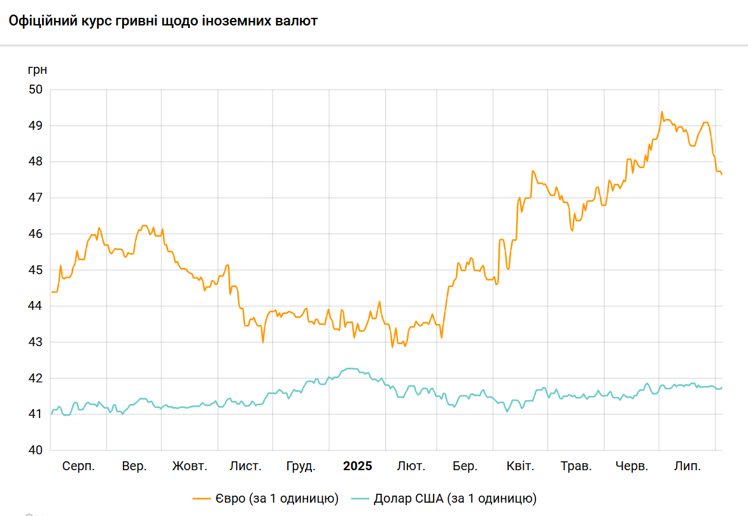The image size is (748, 516).
Task: Click the Лип. month axis label
Action: tap(688, 466)
